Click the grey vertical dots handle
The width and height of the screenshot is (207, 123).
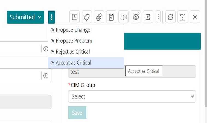point(158,17)
